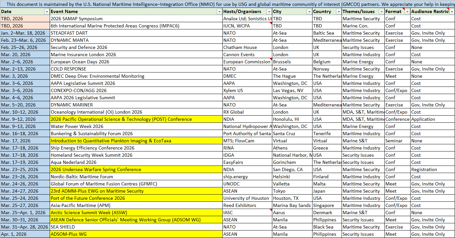The image size is (455, 238).
Task: Open the Date column filter dropdown
Action: click(x=46, y=12)
